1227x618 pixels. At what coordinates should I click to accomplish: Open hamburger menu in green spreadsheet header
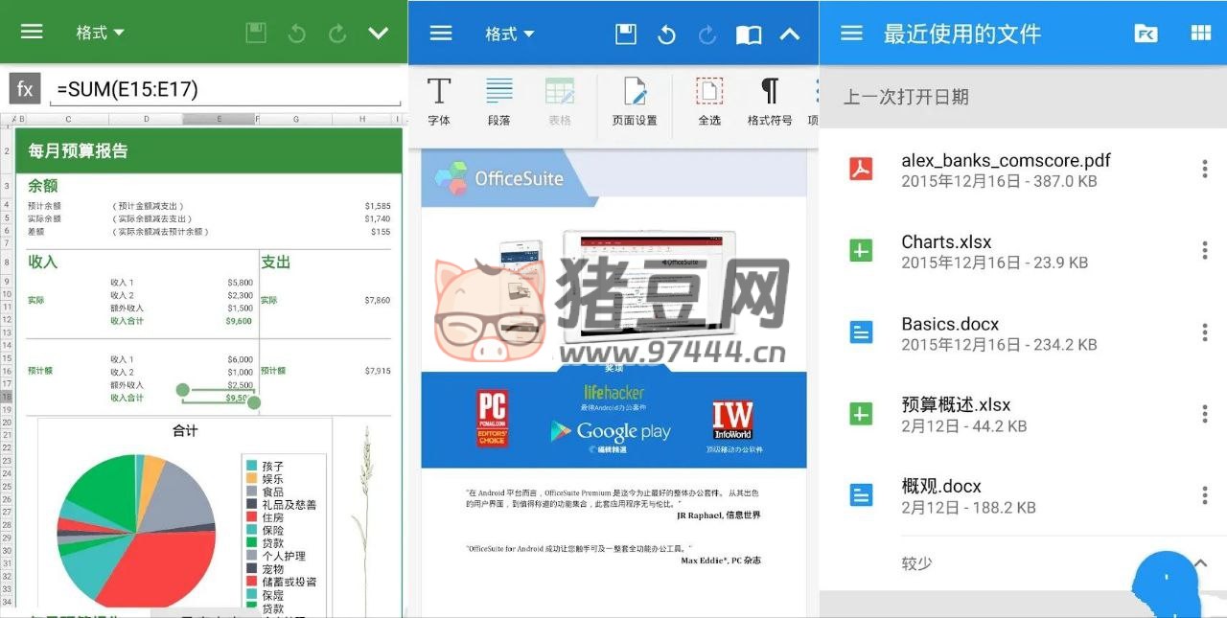[32, 32]
